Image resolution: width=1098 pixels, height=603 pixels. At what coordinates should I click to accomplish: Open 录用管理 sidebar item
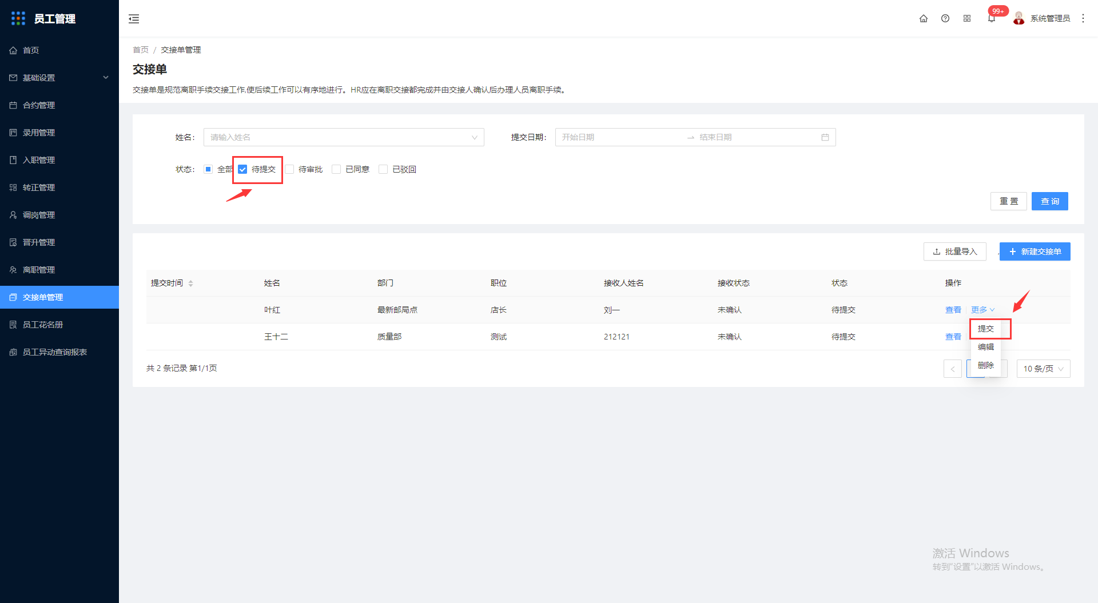tap(59, 133)
